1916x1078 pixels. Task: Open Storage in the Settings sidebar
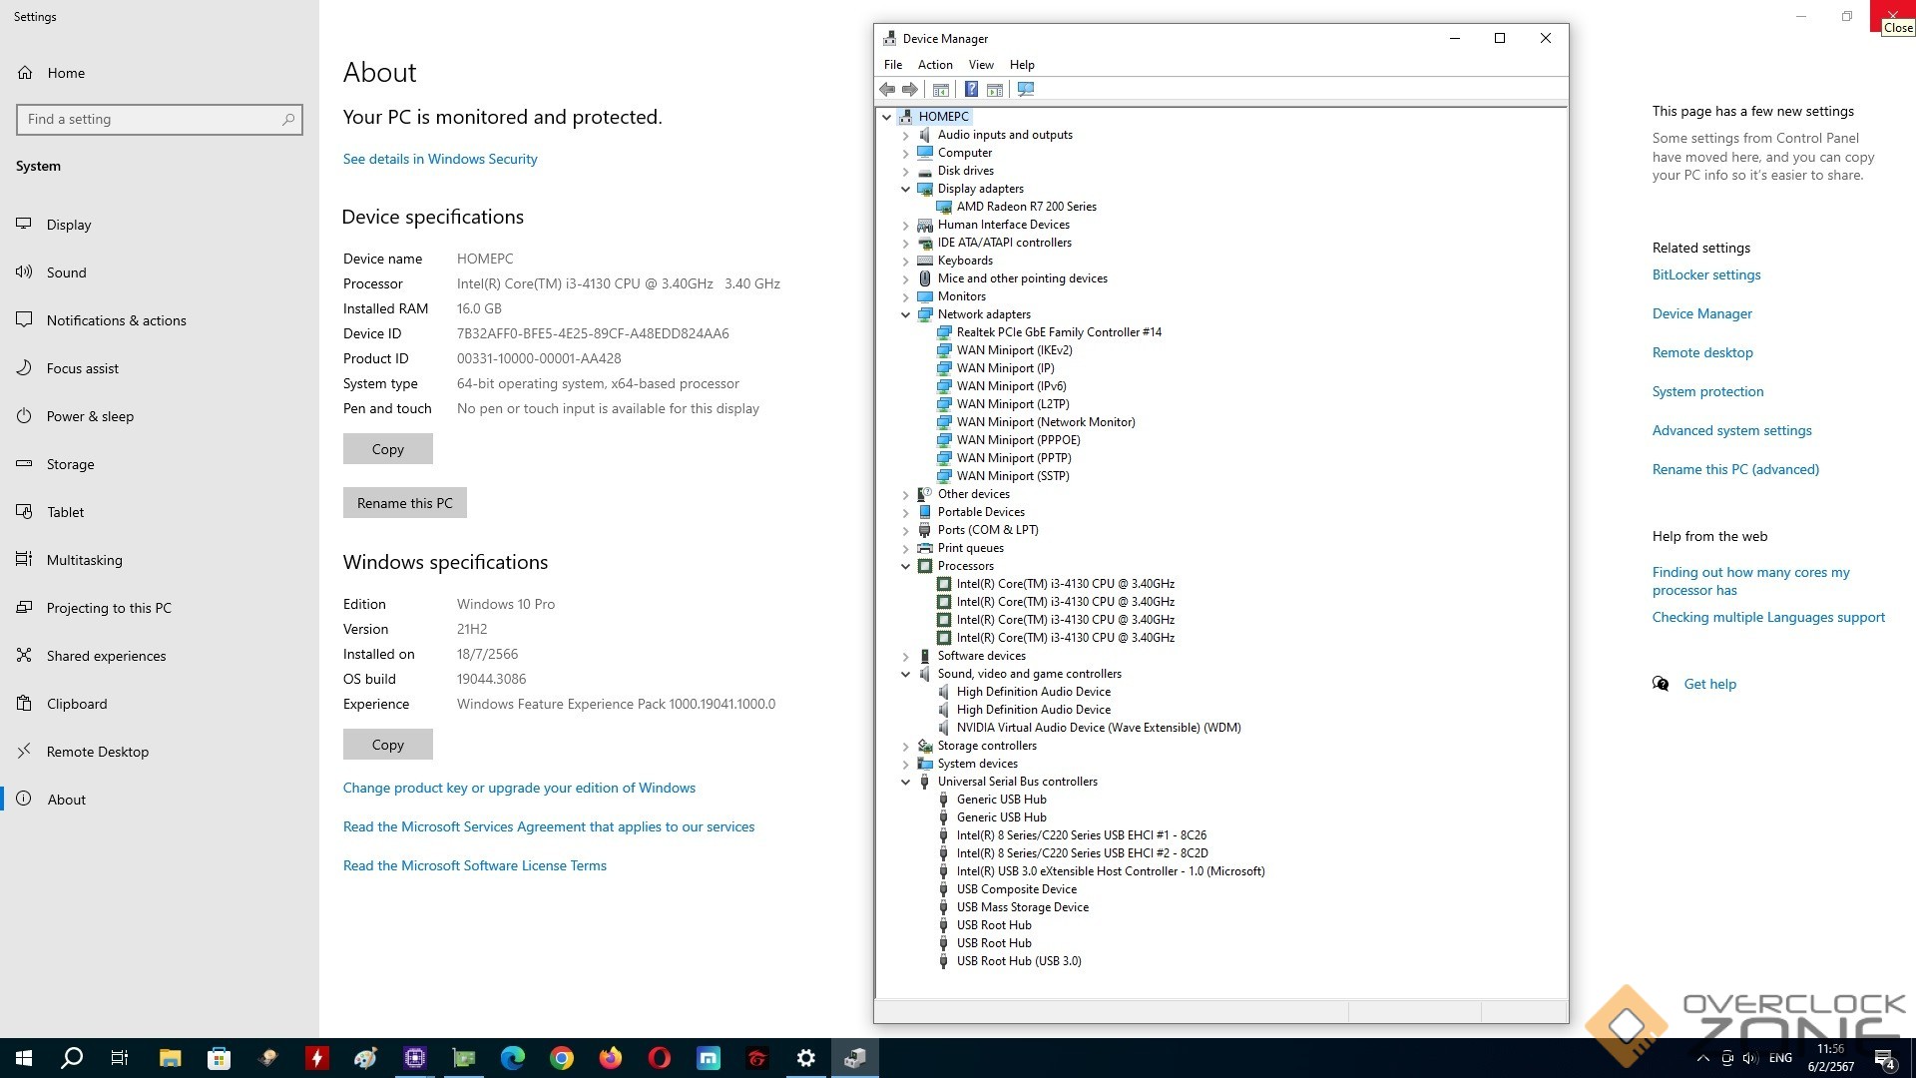pyautogui.click(x=70, y=464)
